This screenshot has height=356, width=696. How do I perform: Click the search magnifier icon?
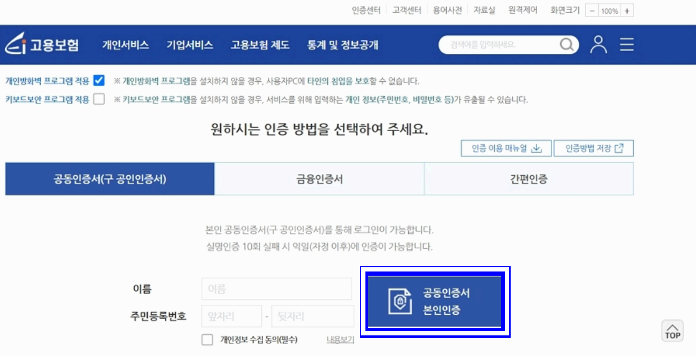[x=567, y=45]
